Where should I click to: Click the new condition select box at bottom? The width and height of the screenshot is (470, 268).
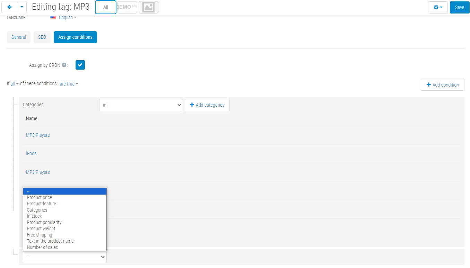65,257
